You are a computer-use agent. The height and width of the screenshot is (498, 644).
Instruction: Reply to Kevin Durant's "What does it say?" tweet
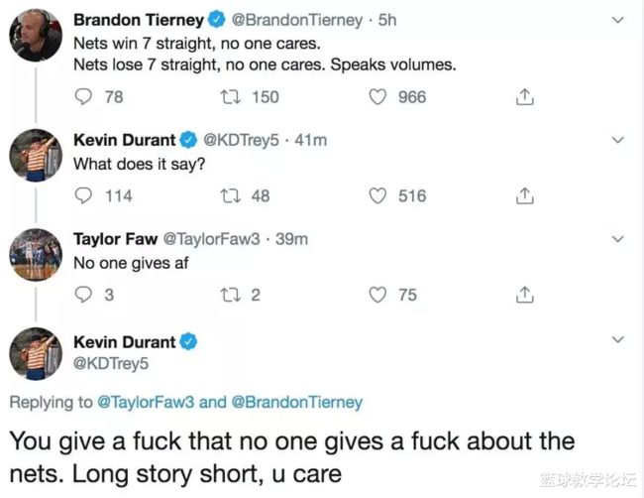point(83,195)
